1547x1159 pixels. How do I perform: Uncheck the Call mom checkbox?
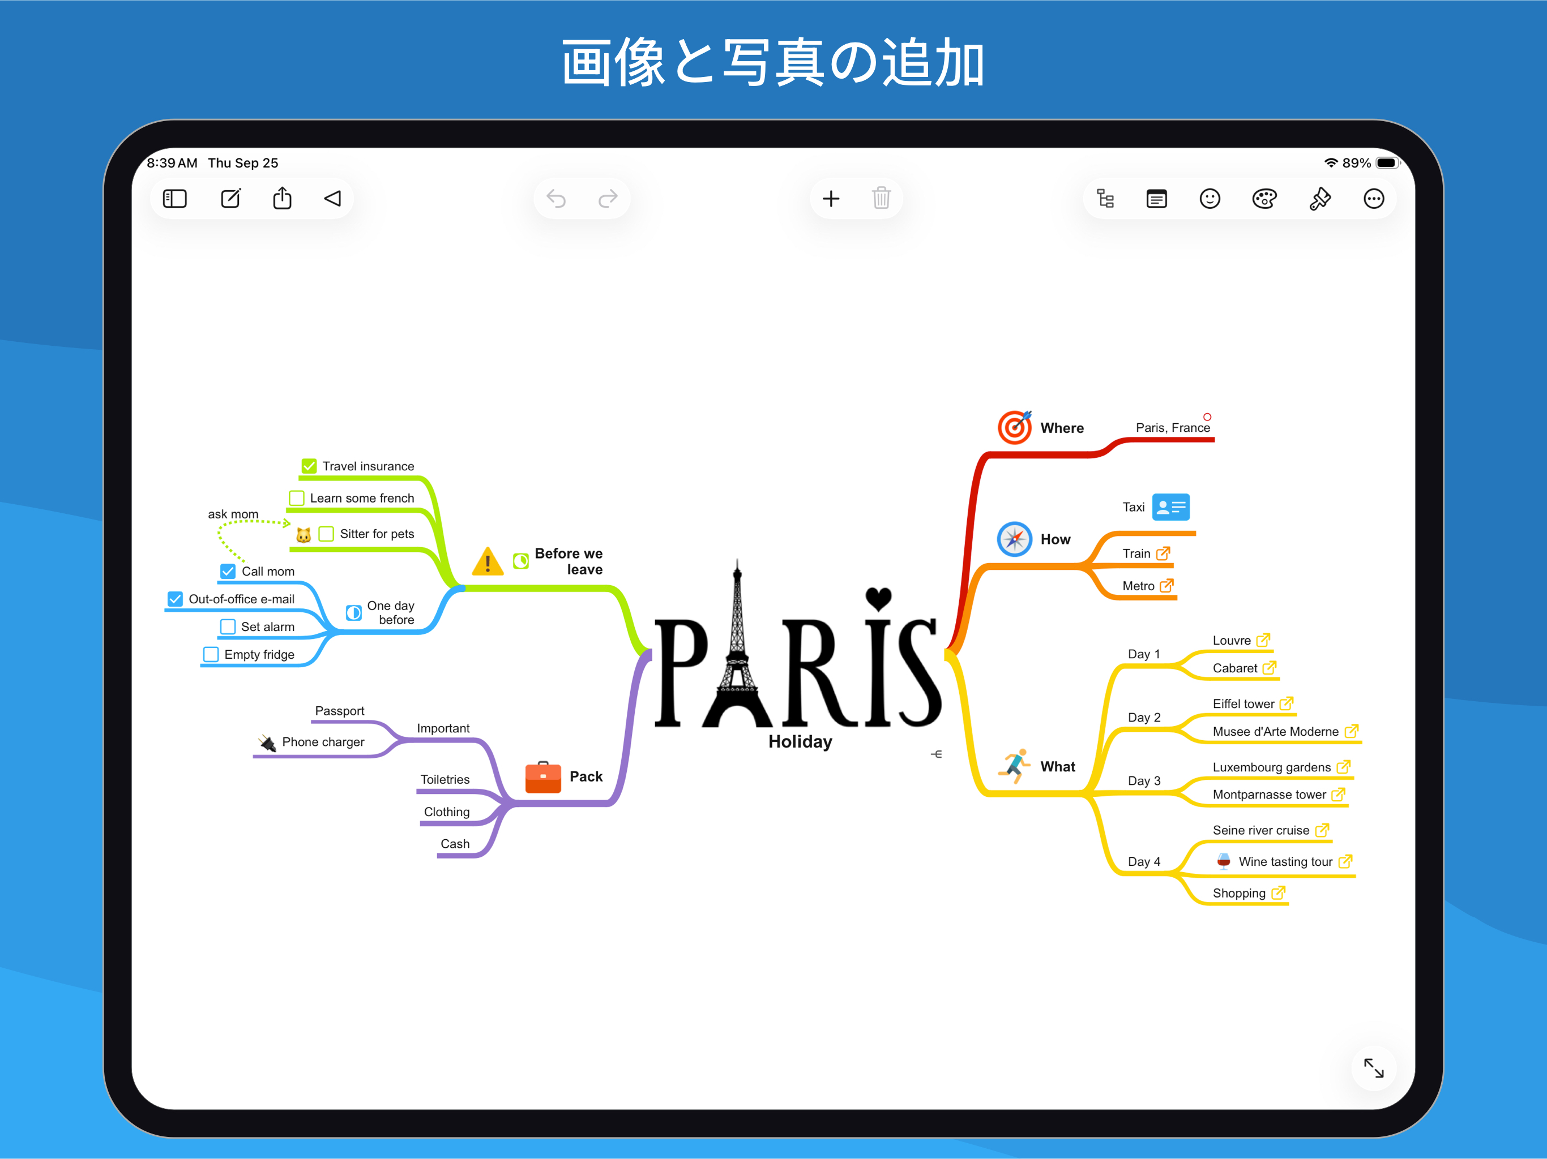(x=228, y=572)
